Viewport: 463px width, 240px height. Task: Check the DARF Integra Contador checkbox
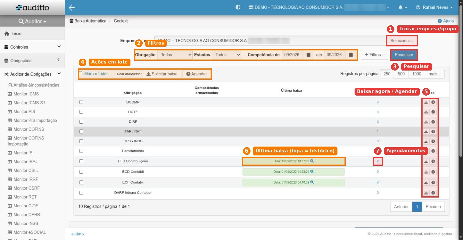click(x=81, y=193)
